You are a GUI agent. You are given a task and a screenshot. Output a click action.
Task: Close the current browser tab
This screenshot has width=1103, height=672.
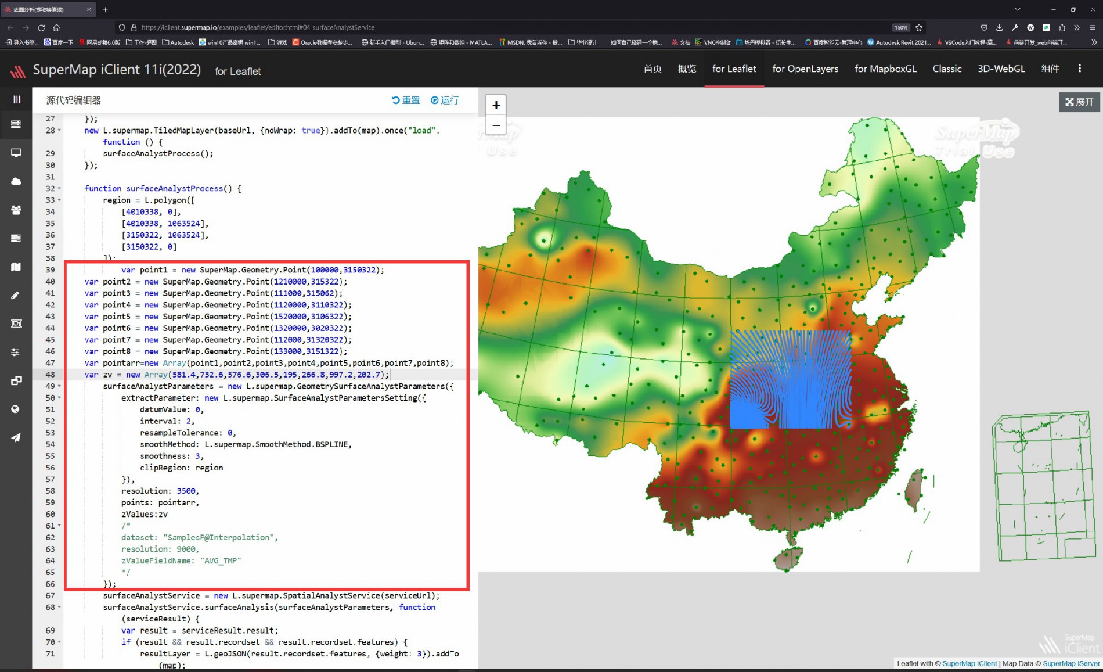coord(89,9)
